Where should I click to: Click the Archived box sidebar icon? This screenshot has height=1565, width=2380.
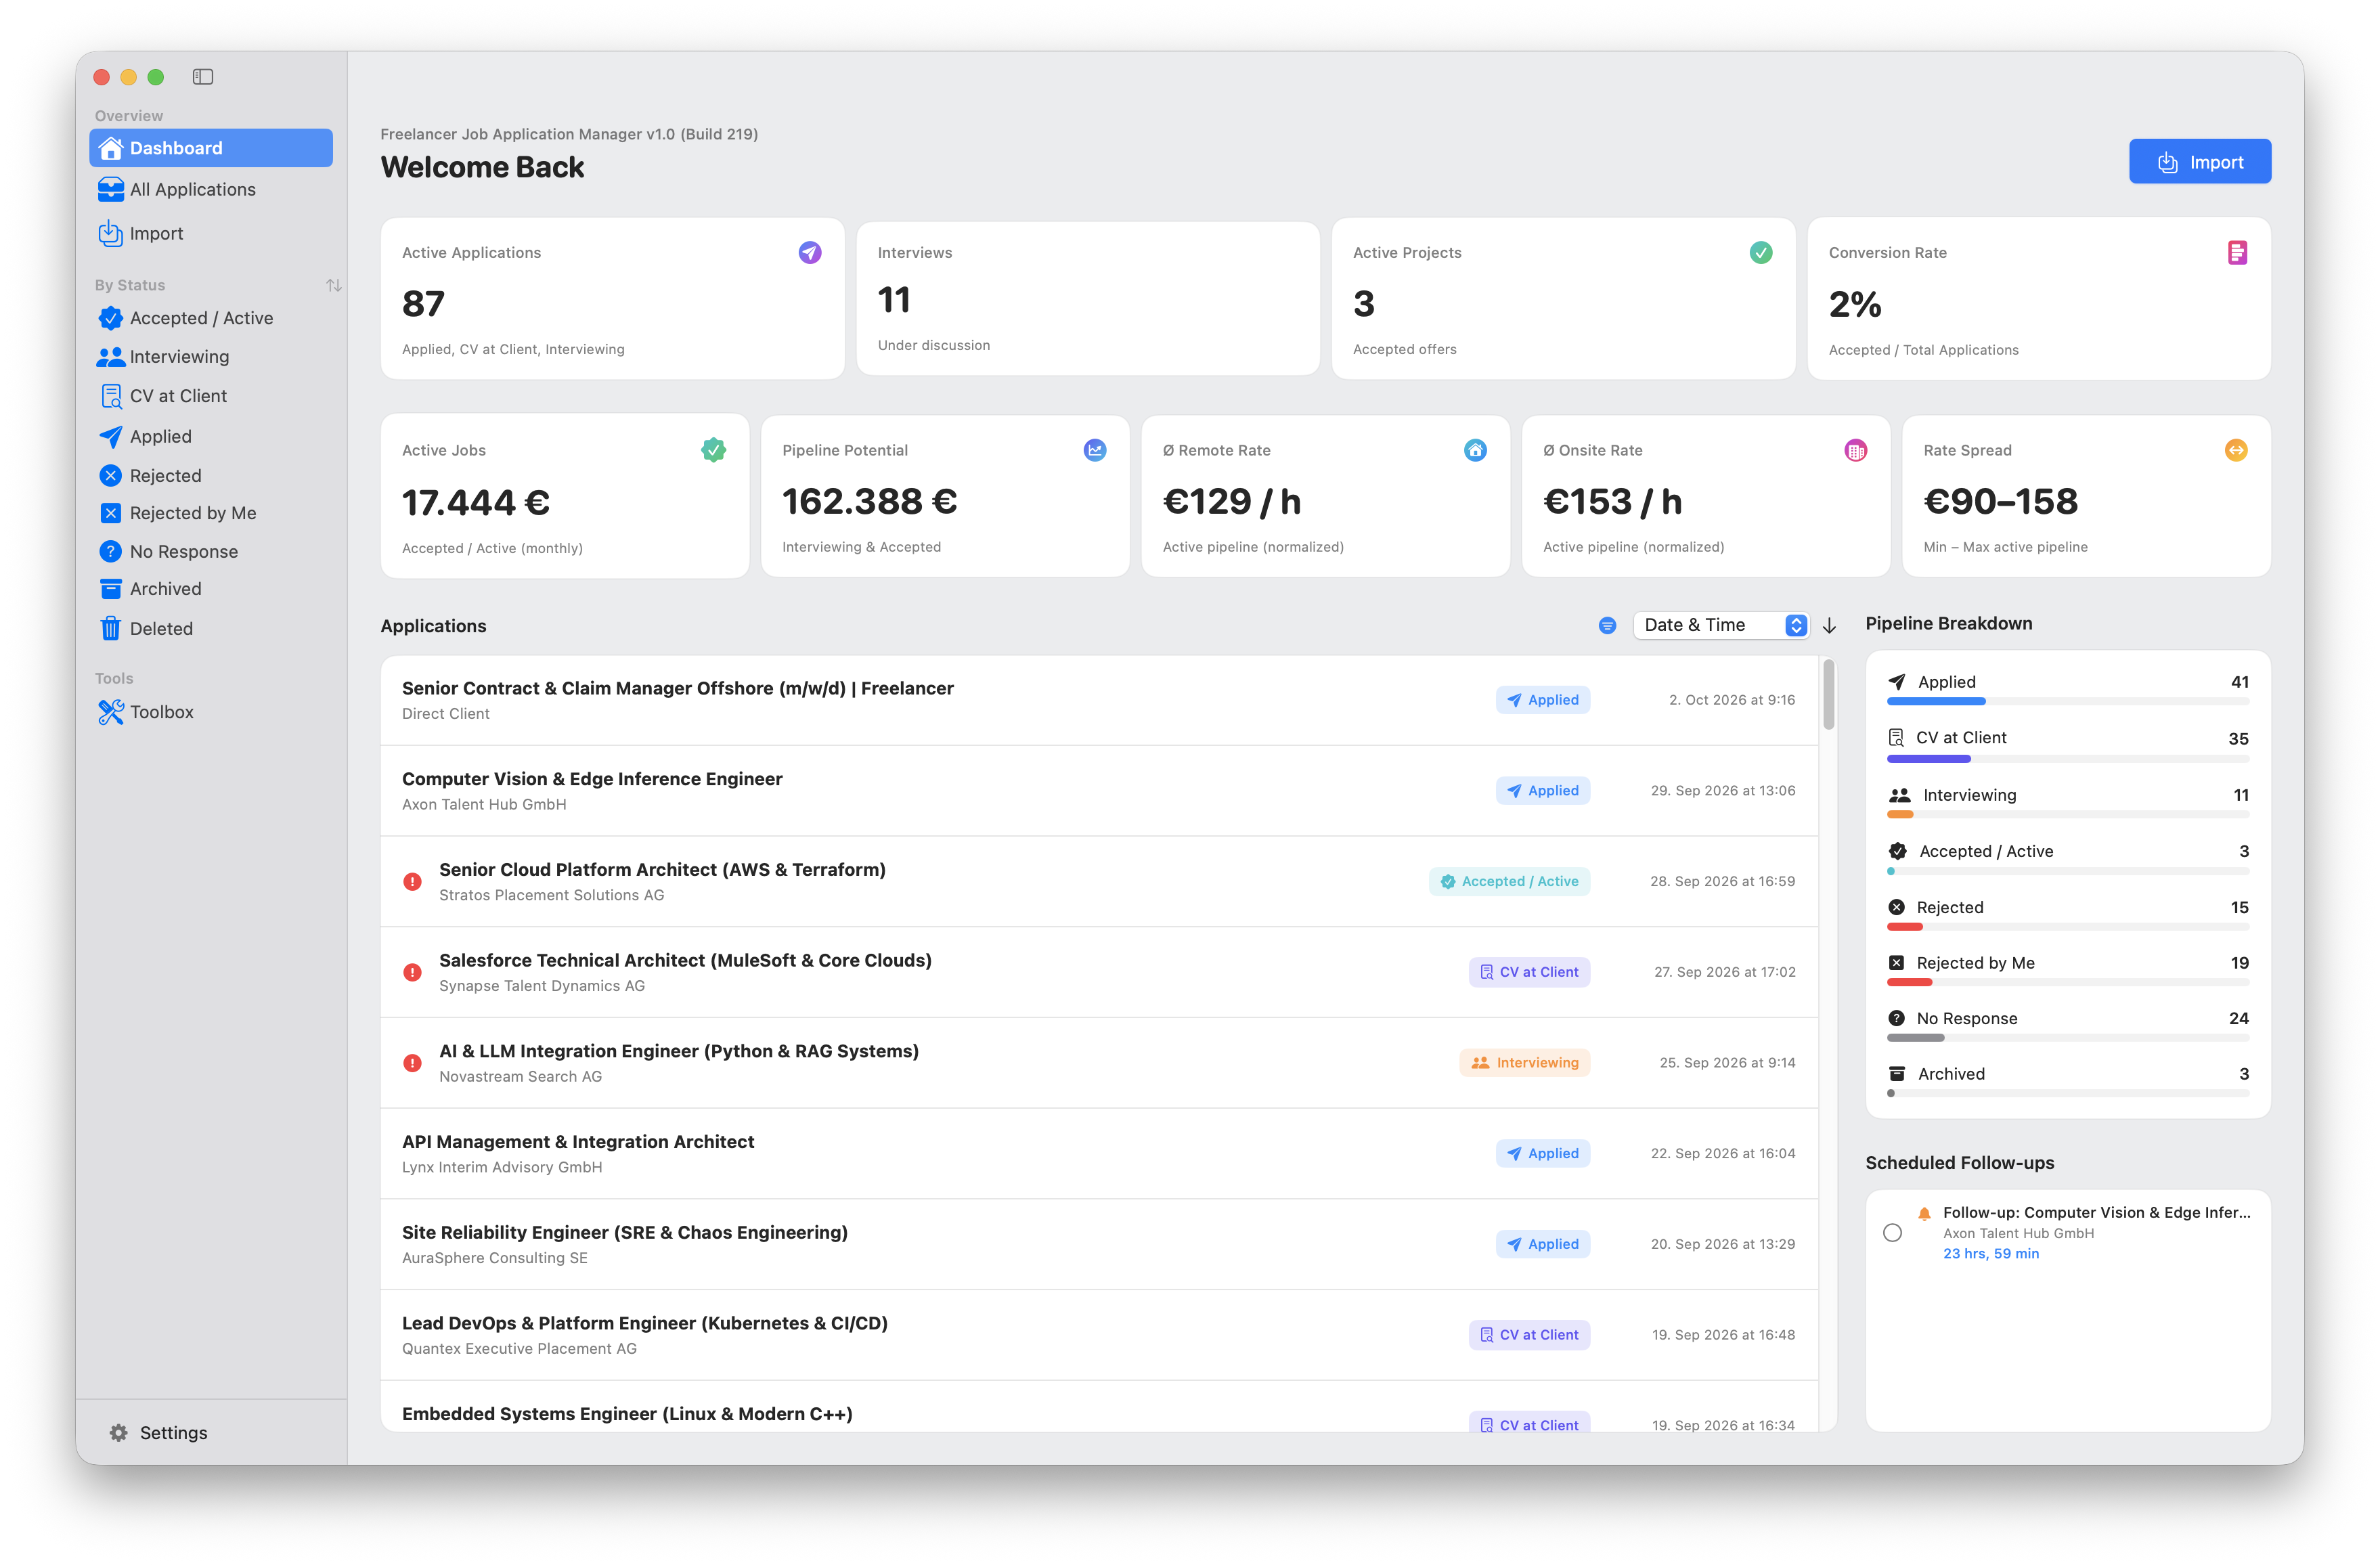click(x=111, y=589)
